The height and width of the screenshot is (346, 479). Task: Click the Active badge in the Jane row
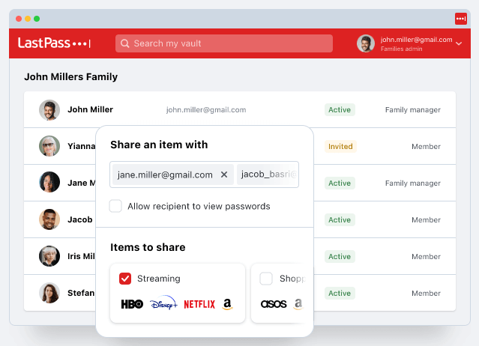(340, 183)
